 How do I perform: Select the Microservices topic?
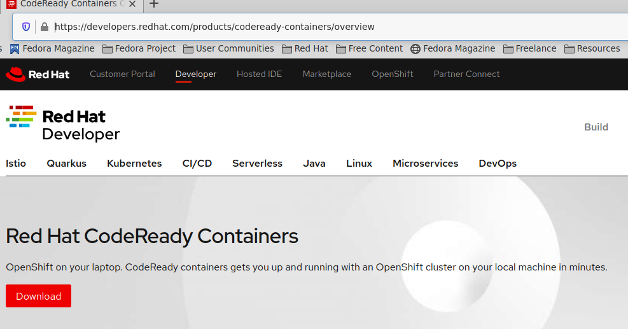425,164
